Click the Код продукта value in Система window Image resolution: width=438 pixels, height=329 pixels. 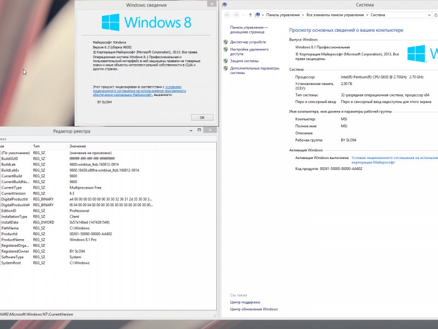pos(341,169)
